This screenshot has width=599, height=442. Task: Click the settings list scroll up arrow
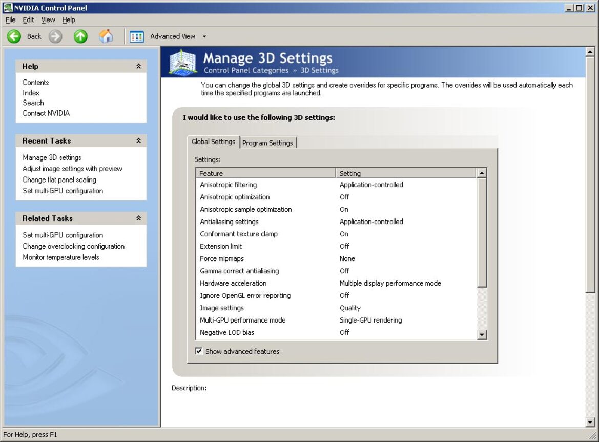[x=482, y=173]
